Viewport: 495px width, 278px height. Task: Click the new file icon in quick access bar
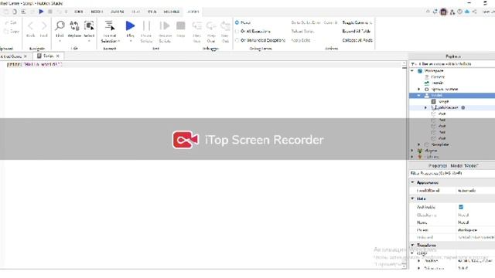15,12
